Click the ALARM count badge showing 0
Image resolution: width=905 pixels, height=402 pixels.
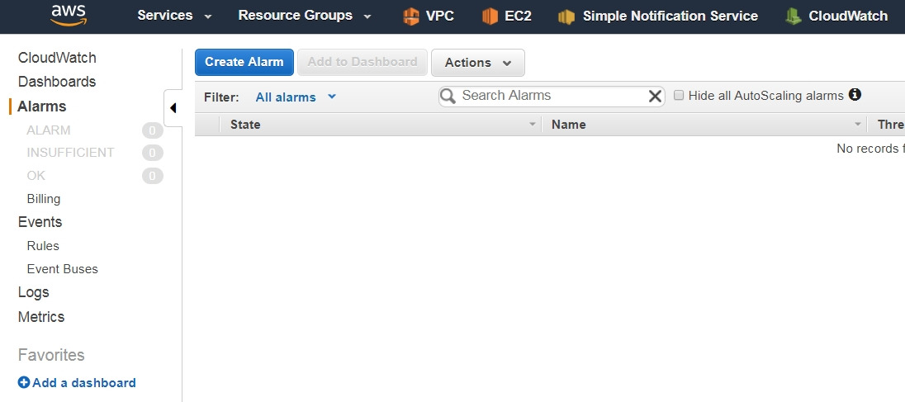(153, 131)
